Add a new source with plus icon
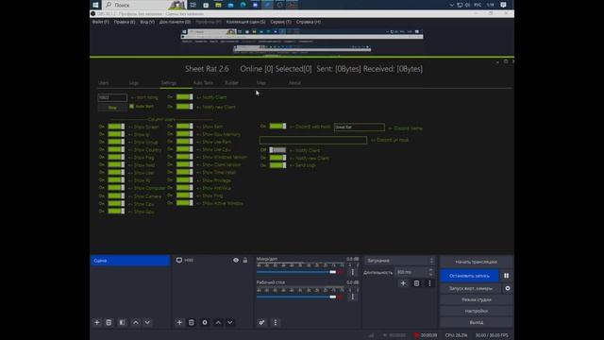The height and width of the screenshot is (340, 604). 179,322
